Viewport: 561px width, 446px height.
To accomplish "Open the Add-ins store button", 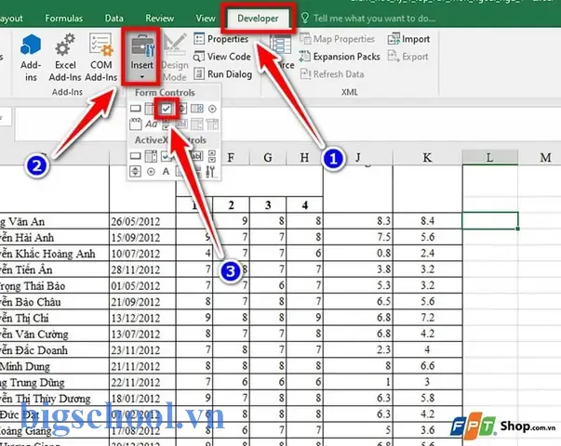I will [31, 58].
